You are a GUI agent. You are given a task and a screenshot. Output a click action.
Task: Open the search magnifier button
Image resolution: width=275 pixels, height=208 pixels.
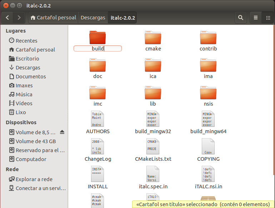(x=241, y=18)
